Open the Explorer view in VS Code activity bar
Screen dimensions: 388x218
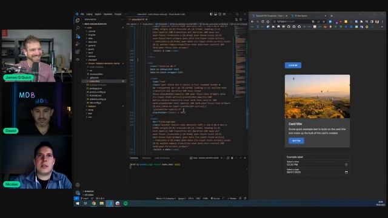point(78,21)
